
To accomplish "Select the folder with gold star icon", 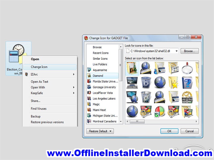I will click(173, 82).
